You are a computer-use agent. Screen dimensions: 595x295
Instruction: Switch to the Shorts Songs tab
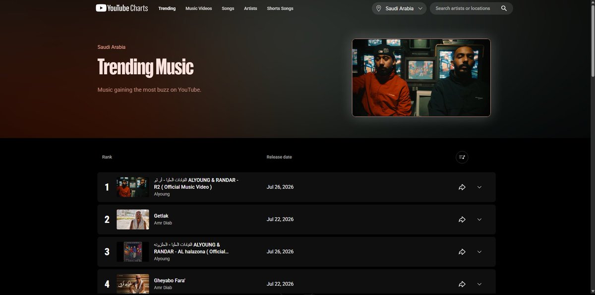[x=280, y=8]
